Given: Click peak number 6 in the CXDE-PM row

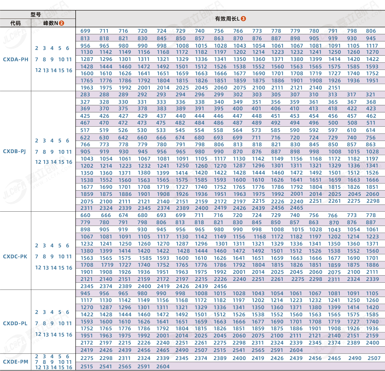Looking at the screenshot, I should click(68, 356).
